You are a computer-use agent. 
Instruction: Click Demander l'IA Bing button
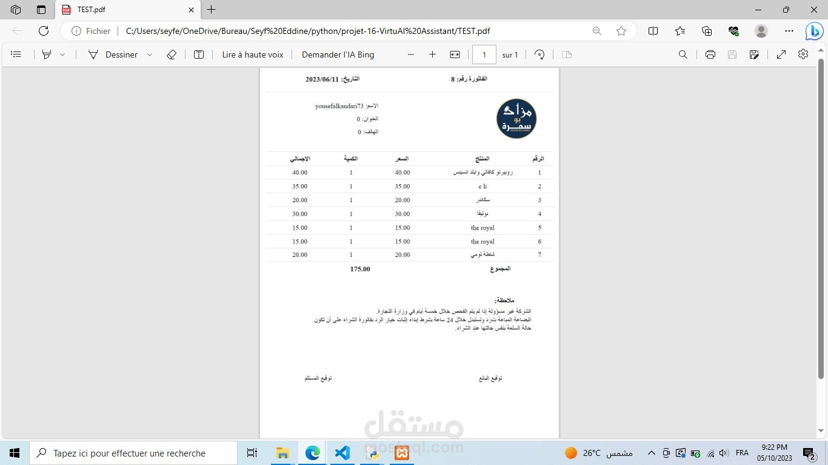(x=338, y=54)
